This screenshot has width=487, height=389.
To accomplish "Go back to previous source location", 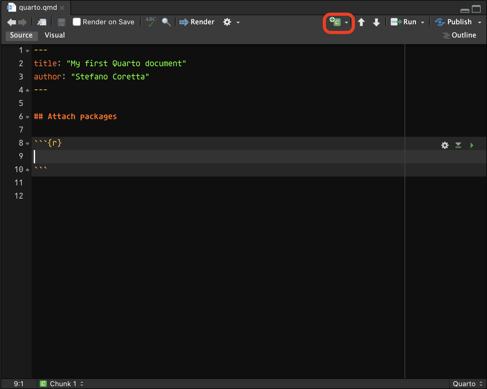I will 11,22.
